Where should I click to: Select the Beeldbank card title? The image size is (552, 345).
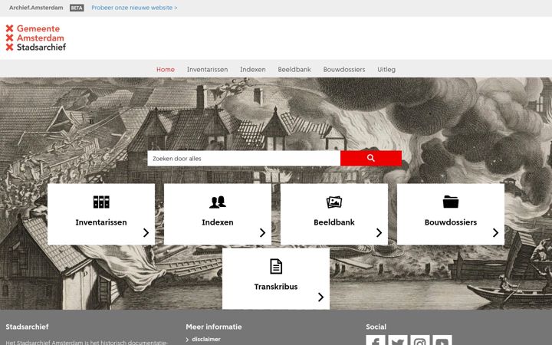pos(334,222)
